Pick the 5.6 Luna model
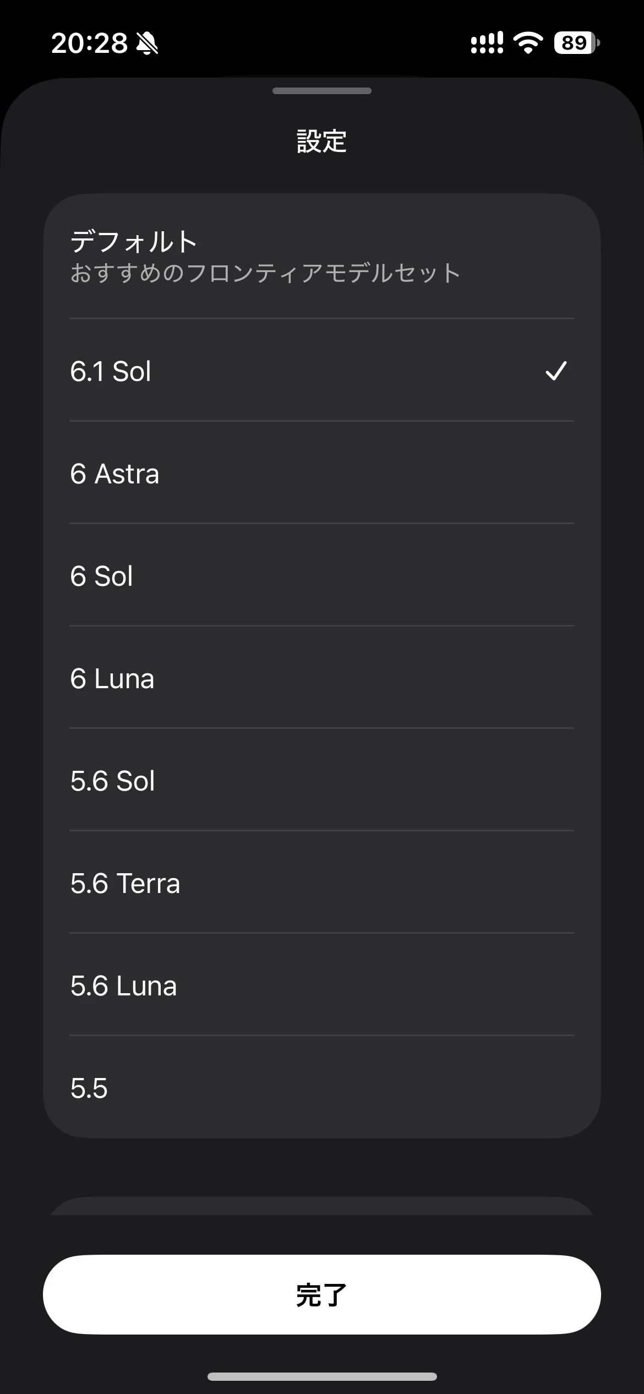The height and width of the screenshot is (1394, 644). pyautogui.click(x=322, y=985)
